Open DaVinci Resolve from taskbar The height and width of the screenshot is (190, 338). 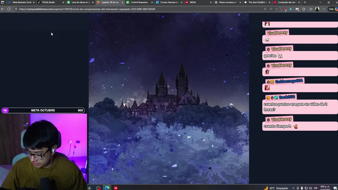point(90,188)
